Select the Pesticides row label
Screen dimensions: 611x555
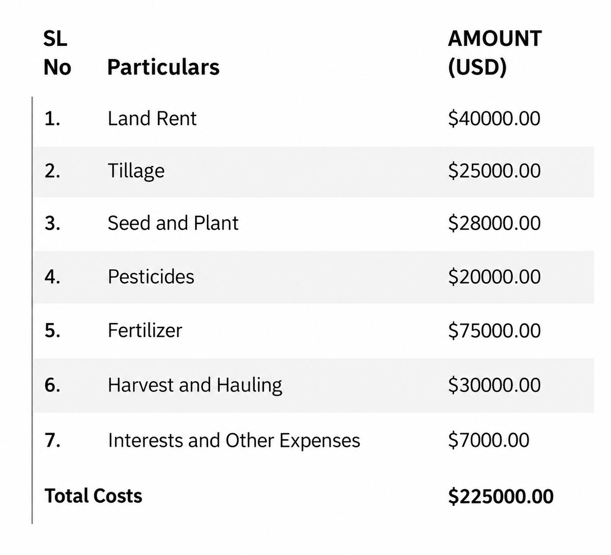coord(151,277)
